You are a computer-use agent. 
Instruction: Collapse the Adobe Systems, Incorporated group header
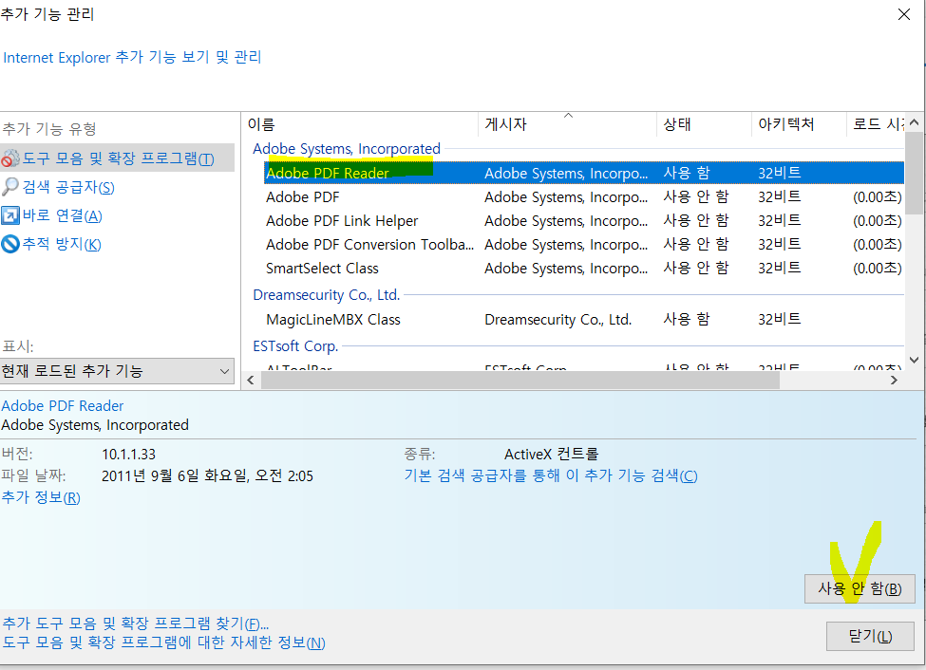[x=347, y=149]
